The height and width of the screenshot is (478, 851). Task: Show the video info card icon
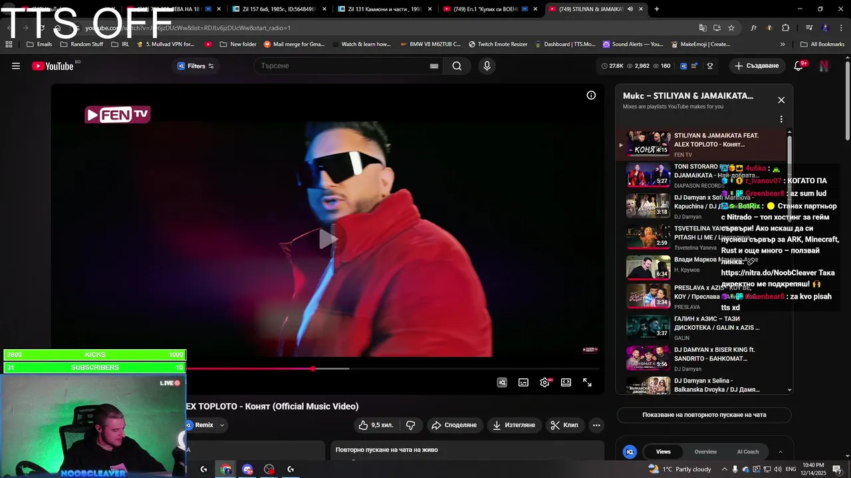point(591,95)
